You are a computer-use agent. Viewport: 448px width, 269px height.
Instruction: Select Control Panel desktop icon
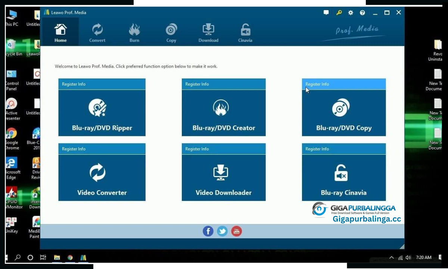pyautogui.click(x=12, y=80)
